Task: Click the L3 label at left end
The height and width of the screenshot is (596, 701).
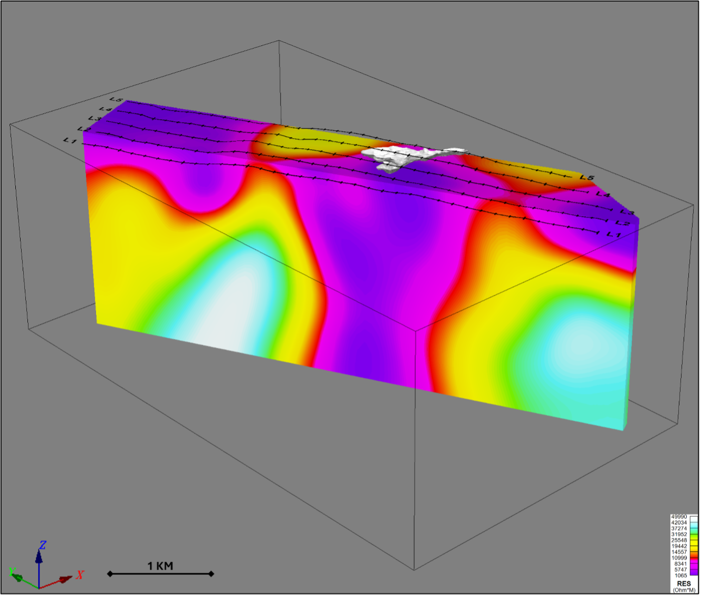Action: click(94, 119)
